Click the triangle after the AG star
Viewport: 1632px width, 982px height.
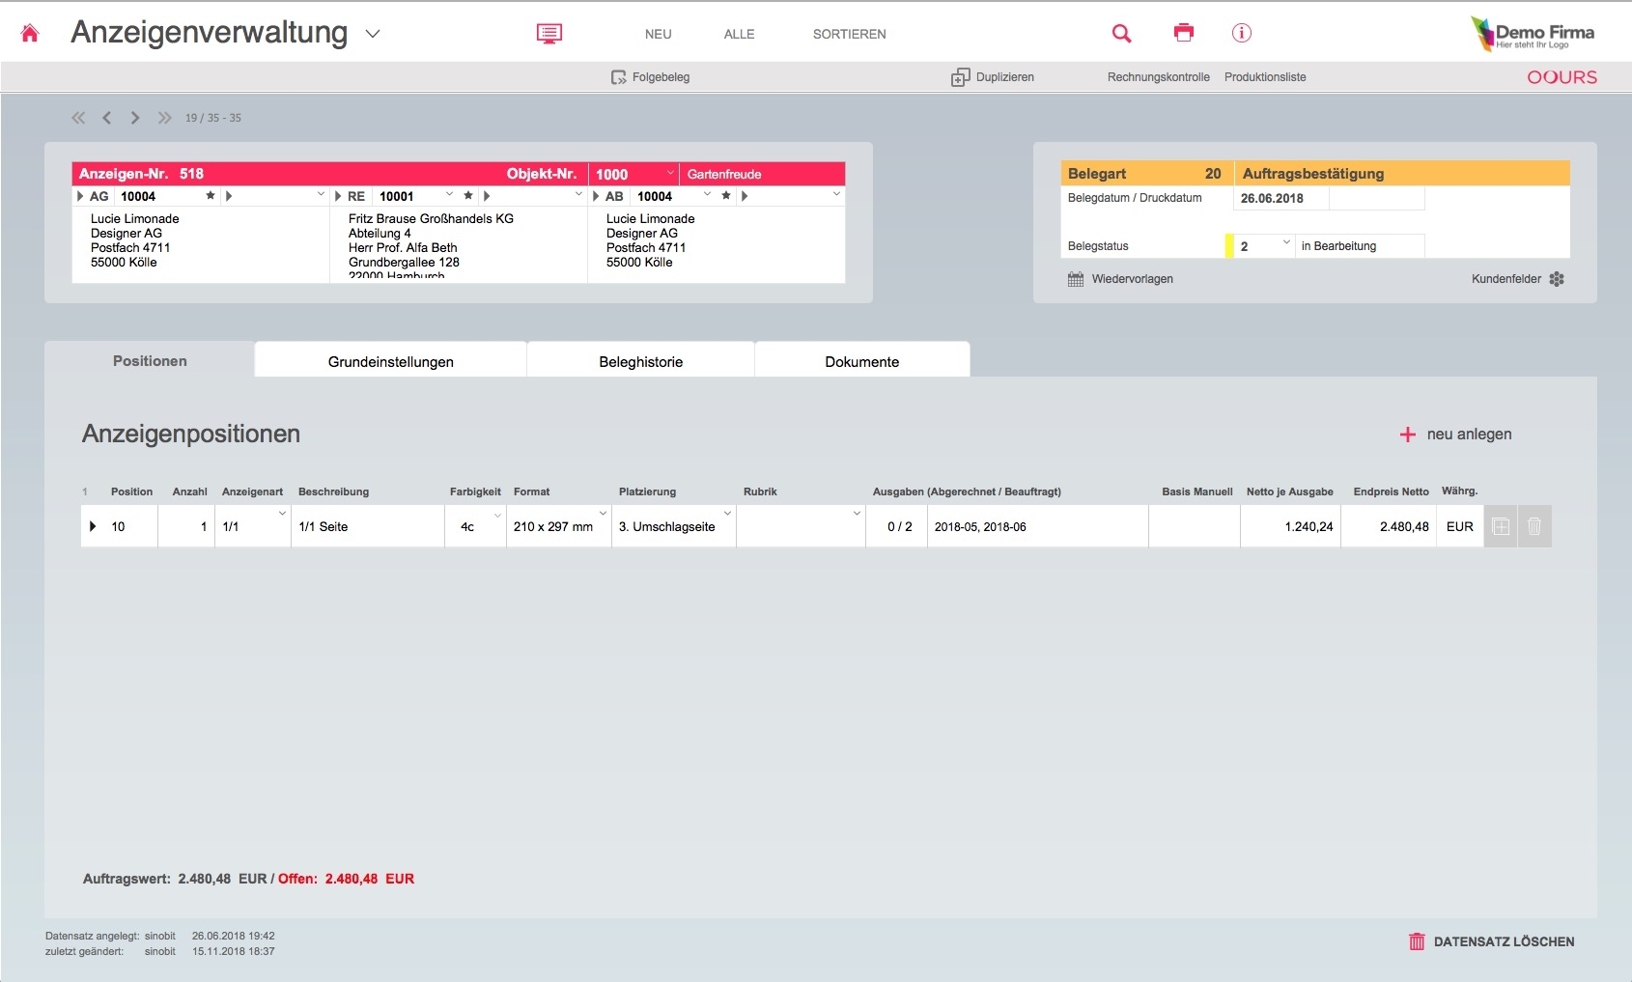[229, 196]
